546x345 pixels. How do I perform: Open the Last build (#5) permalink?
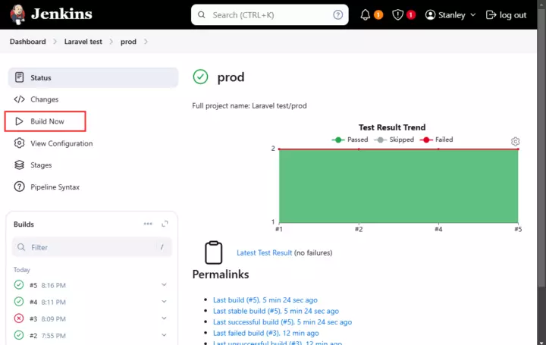(x=265, y=300)
